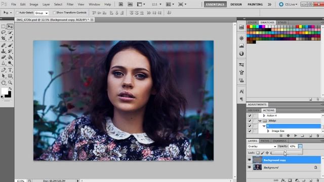
Task: Swap foreground and background colors
Action: (x=10, y=89)
